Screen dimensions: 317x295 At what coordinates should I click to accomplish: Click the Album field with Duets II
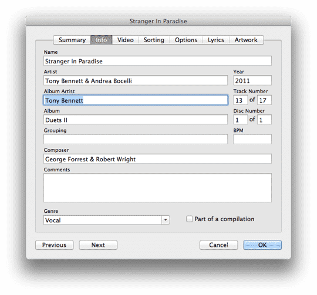[x=136, y=120]
